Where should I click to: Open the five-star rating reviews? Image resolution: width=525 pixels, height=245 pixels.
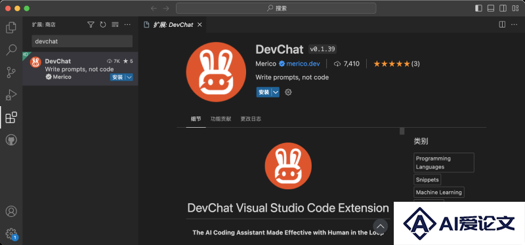396,64
